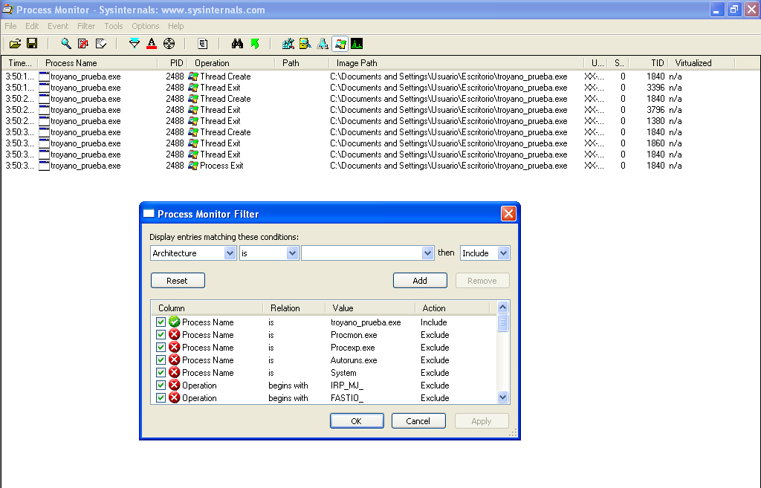Uncheck the Procmon.exe Exclude filter rule
Viewport: 761px width, 488px height.
[x=161, y=334]
